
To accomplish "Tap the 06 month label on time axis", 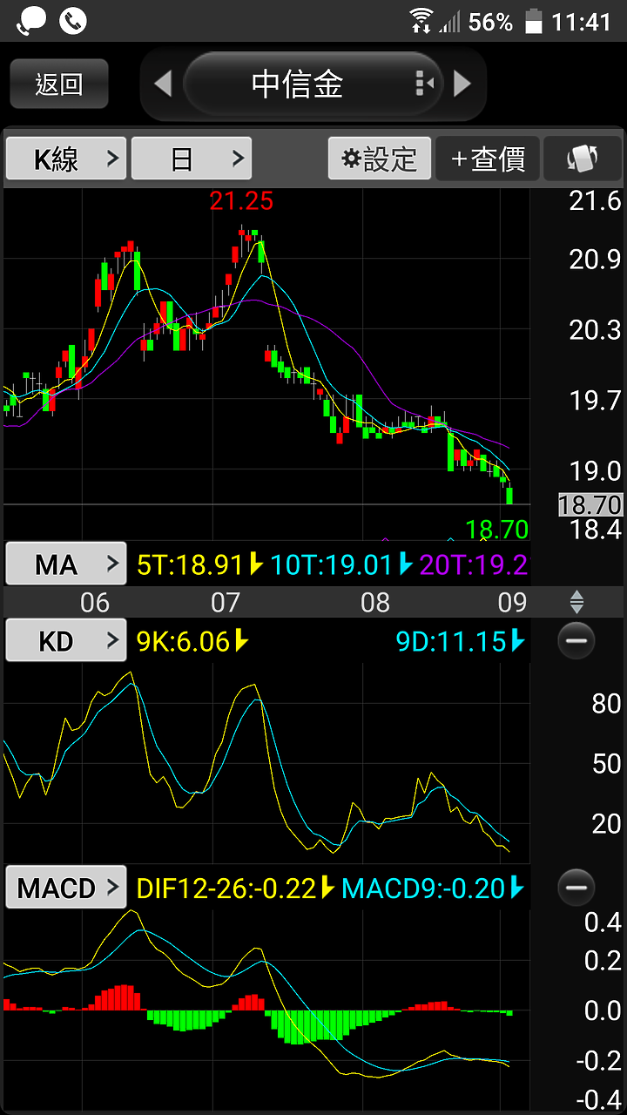I will pyautogui.click(x=95, y=602).
